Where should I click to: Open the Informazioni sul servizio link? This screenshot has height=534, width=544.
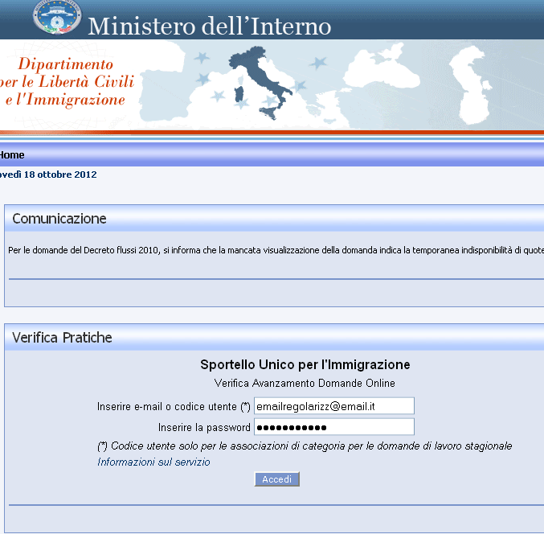153,462
